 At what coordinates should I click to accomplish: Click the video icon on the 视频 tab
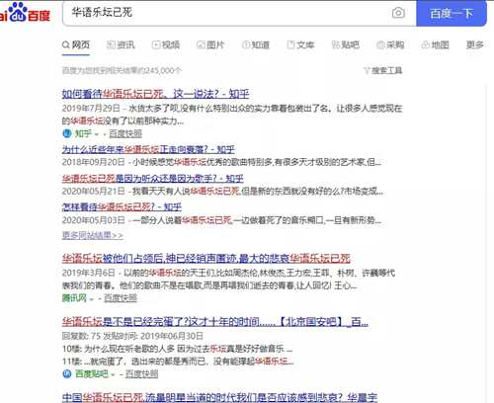pyautogui.click(x=156, y=44)
